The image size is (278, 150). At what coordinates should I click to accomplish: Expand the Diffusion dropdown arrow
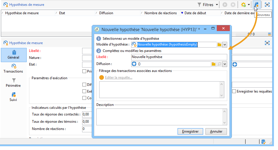(x=225, y=64)
